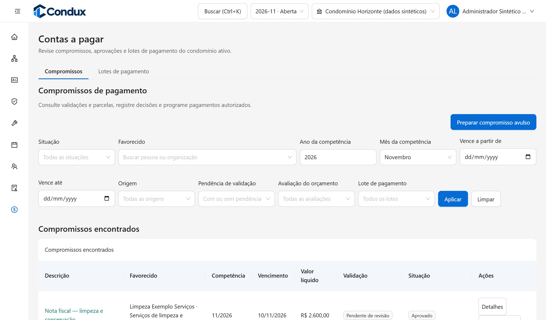Screen dimensions: 546x320
Task: Open the Pendência de validação dropdown
Action: [237, 199]
